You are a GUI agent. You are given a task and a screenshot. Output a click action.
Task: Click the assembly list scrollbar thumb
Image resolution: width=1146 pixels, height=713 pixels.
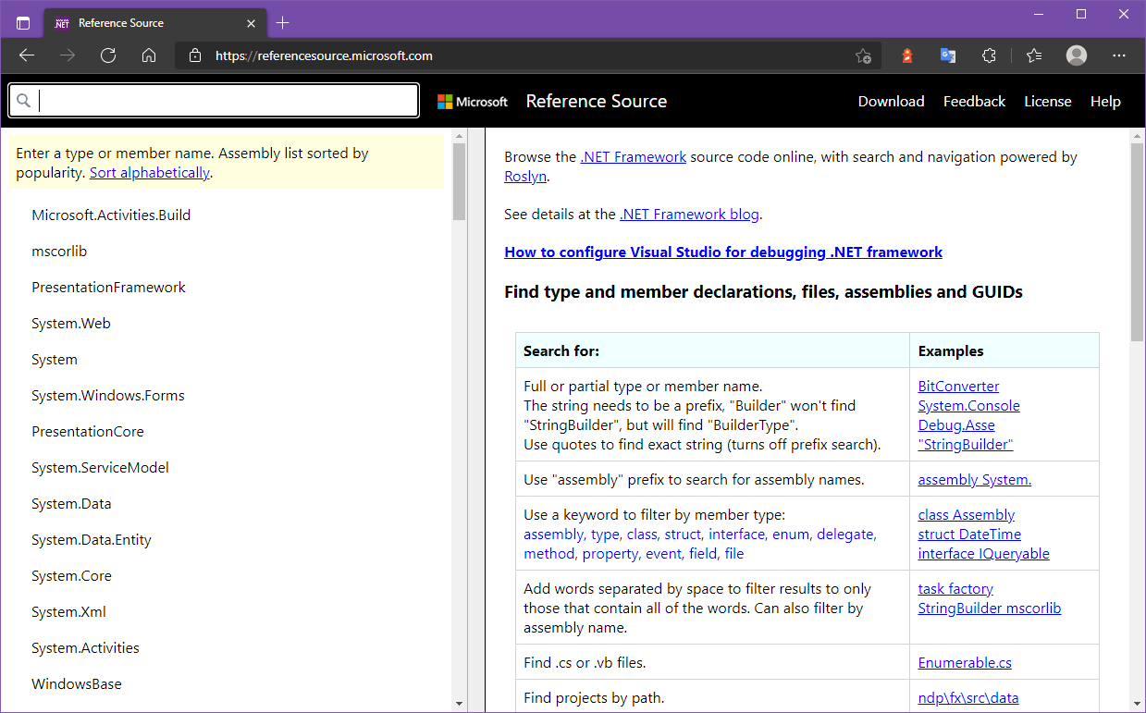(x=459, y=182)
